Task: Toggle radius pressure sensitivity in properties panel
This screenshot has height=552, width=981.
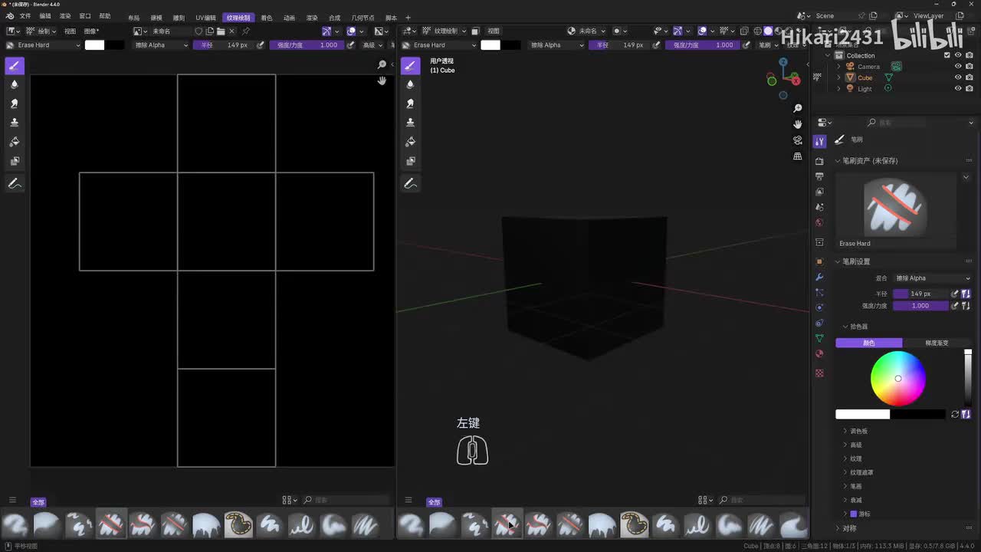Action: 955,294
